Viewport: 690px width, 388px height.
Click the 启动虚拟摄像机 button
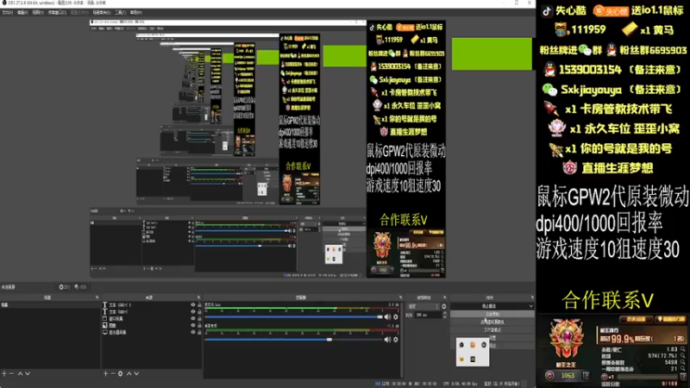(492, 322)
